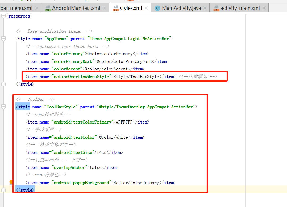Click the yellow lightbulb intention icon
The image size is (287, 207).
click(x=11, y=183)
